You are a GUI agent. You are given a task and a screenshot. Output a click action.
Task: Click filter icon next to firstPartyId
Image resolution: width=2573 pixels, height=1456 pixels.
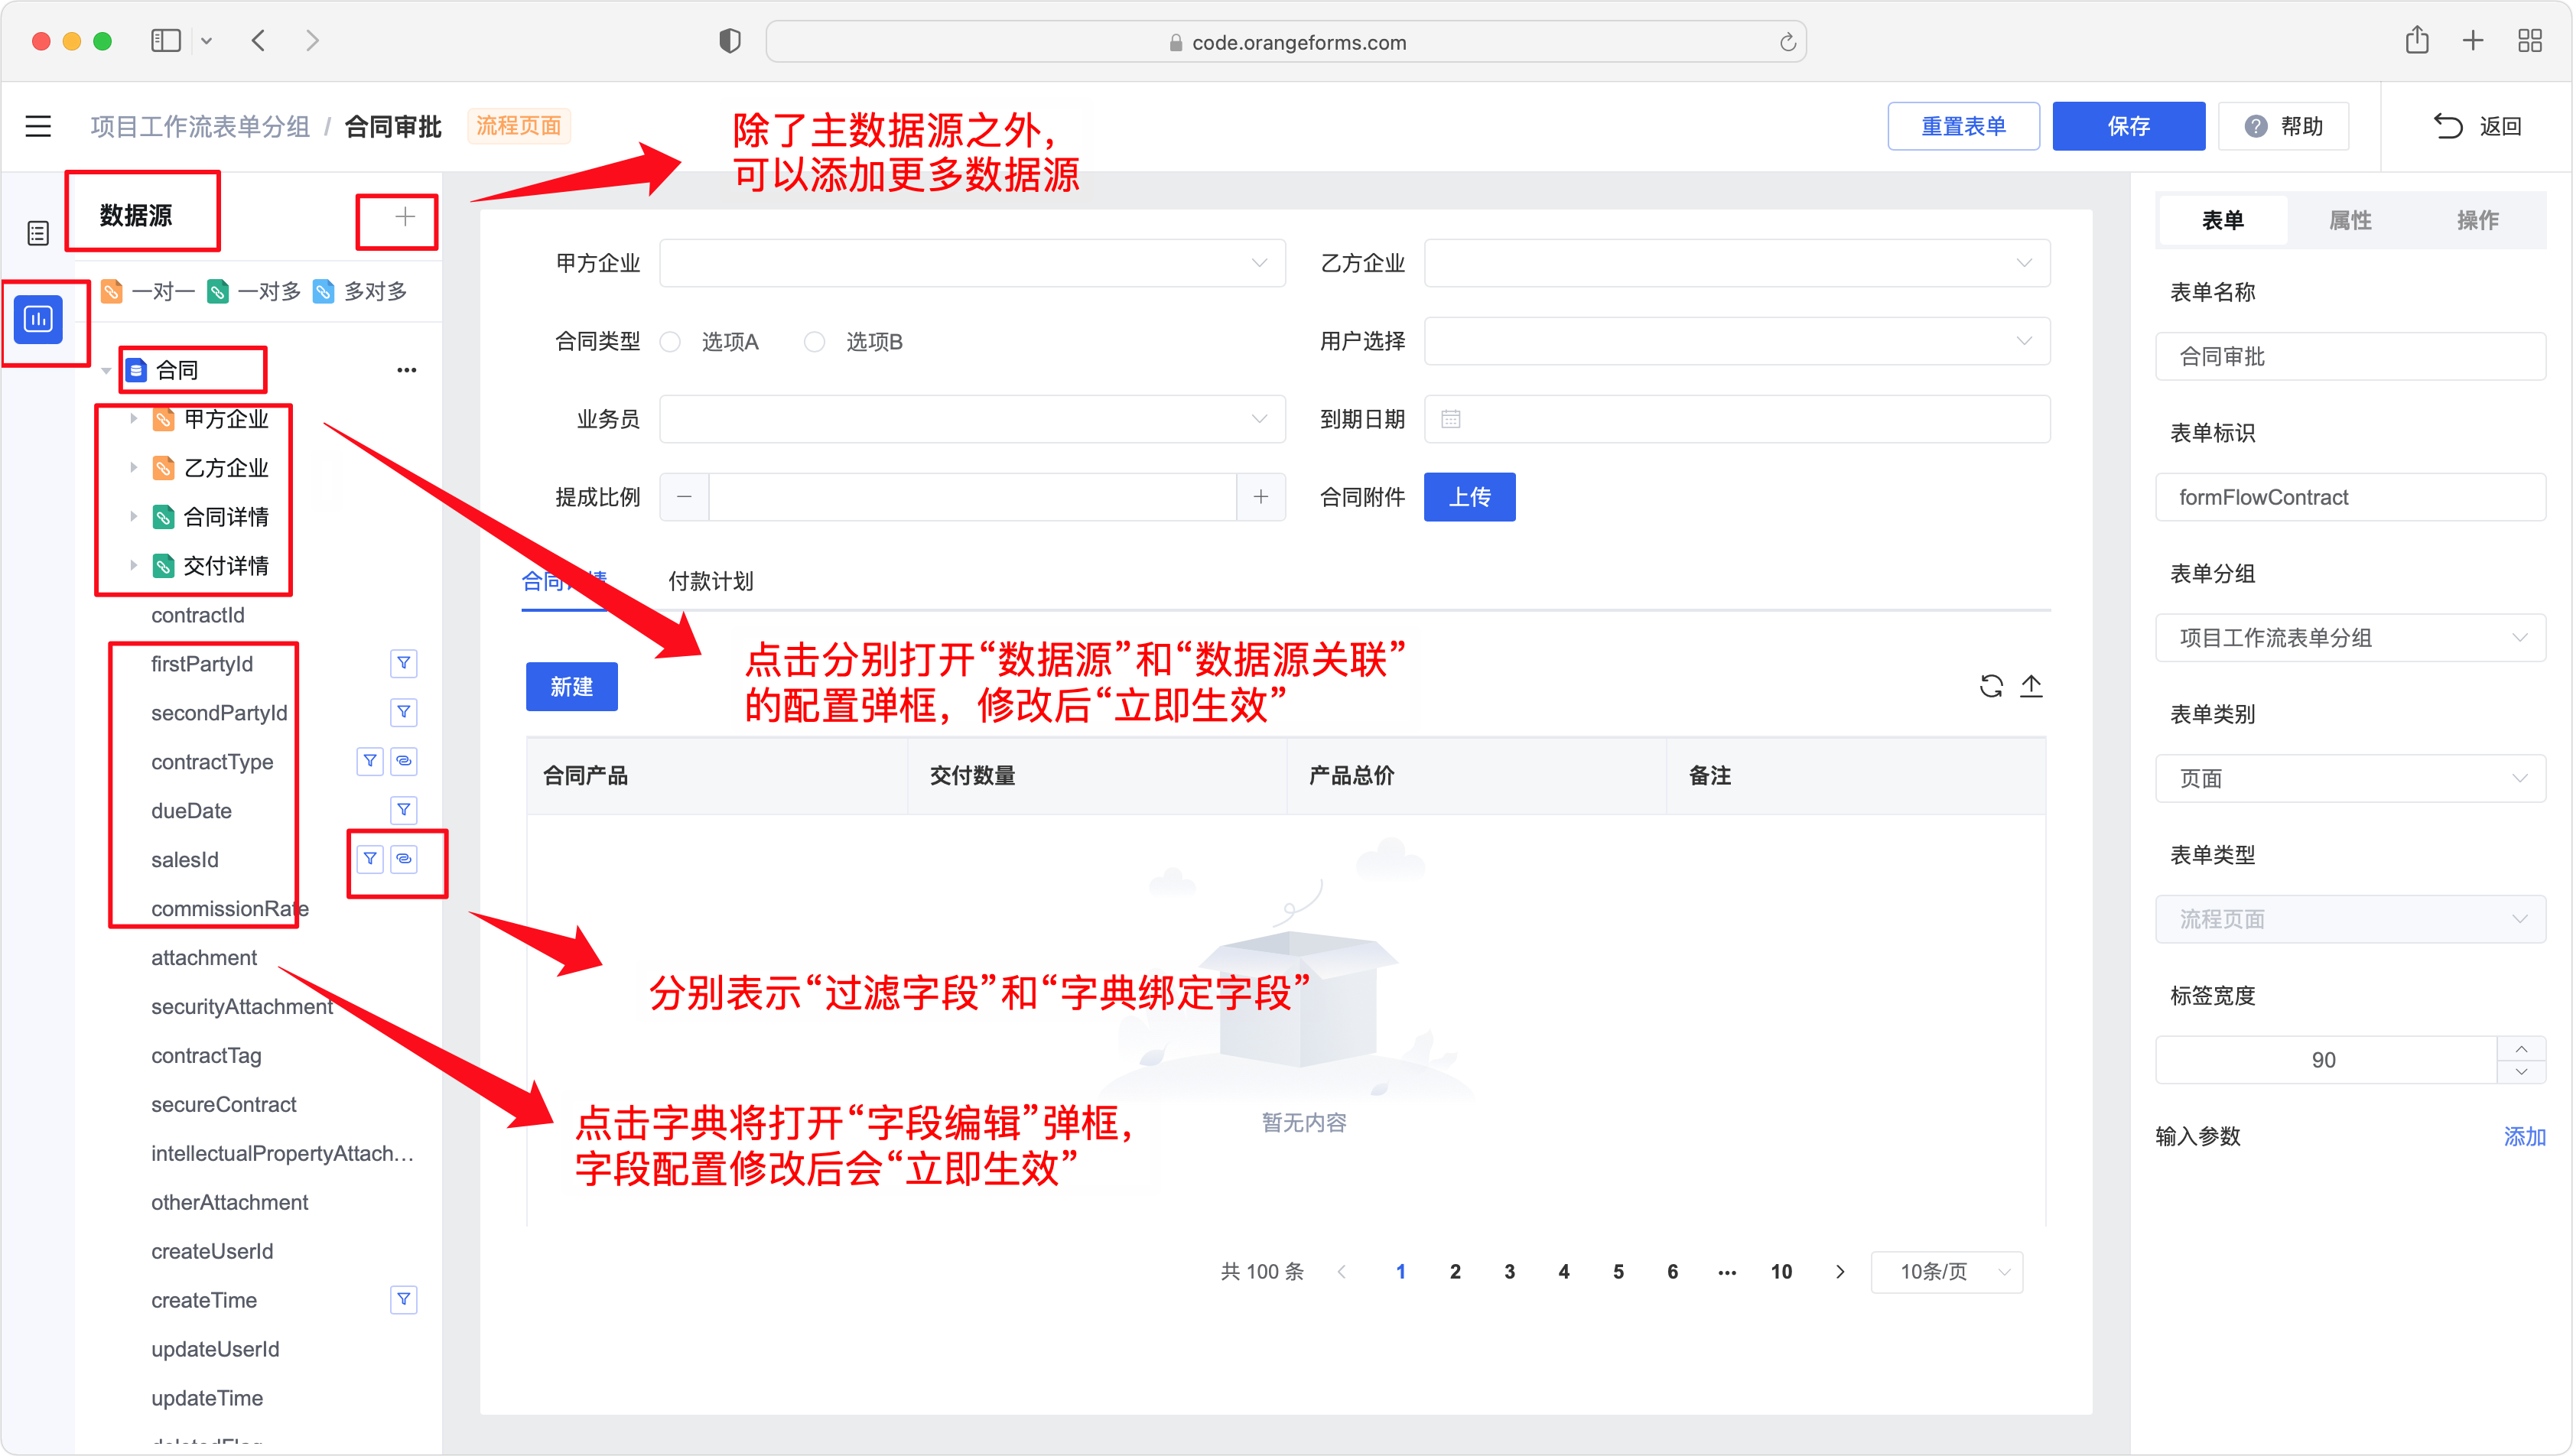[x=403, y=663]
